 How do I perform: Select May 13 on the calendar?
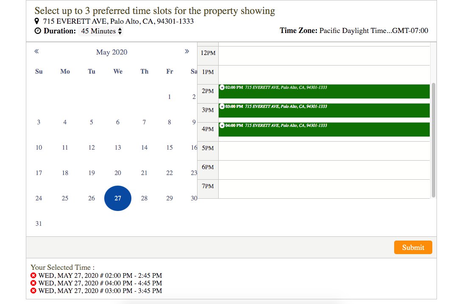pos(118,148)
